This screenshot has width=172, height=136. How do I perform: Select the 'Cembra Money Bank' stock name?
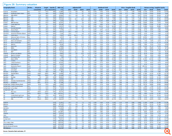click(x=17, y=84)
